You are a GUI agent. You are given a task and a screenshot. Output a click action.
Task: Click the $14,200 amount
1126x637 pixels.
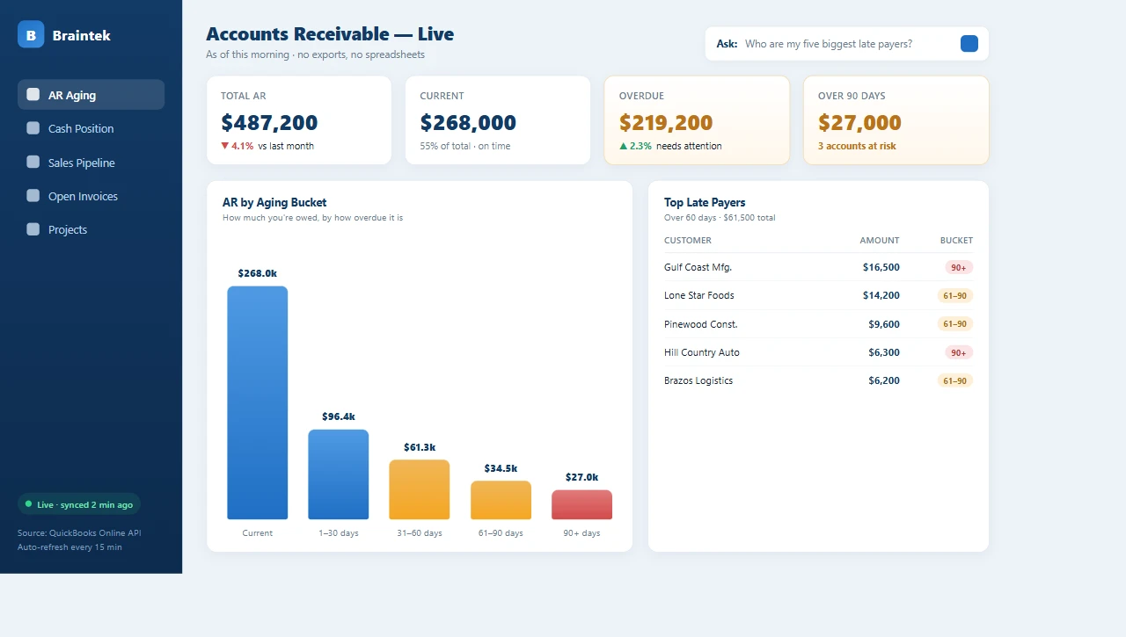pos(881,295)
